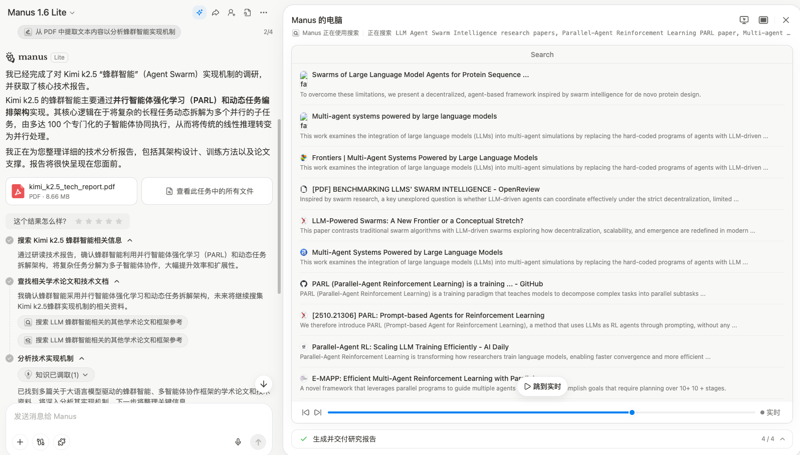Click the search magnifier icon next to 'Manus 正在使用搜索'
The height and width of the screenshot is (455, 800).
point(296,33)
